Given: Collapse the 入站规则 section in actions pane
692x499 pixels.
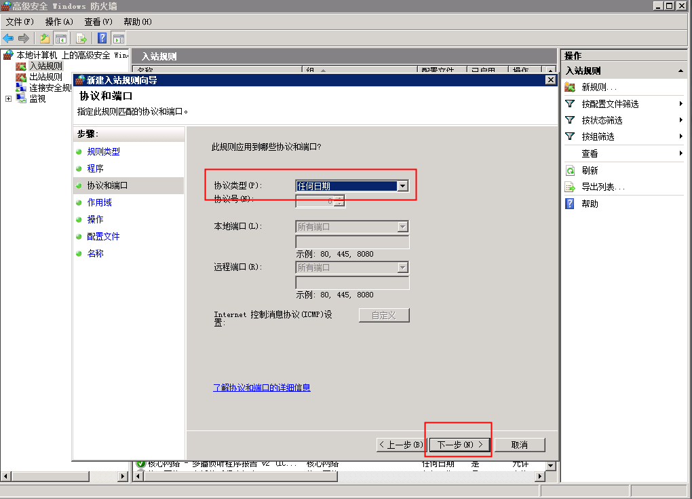Looking at the screenshot, I should tap(680, 71).
